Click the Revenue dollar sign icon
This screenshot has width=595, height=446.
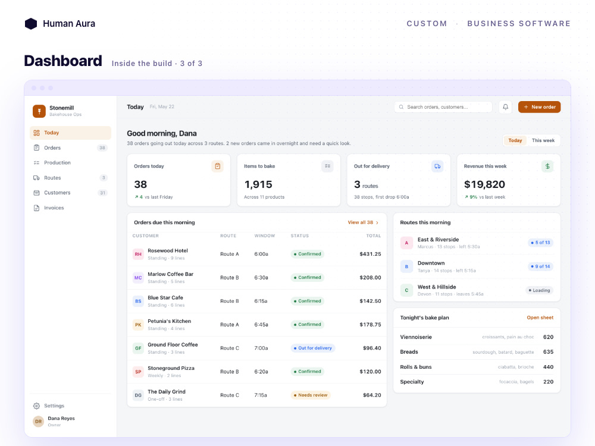tap(547, 166)
